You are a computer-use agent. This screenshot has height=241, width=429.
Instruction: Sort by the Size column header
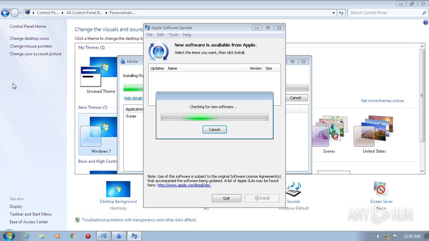click(271, 68)
